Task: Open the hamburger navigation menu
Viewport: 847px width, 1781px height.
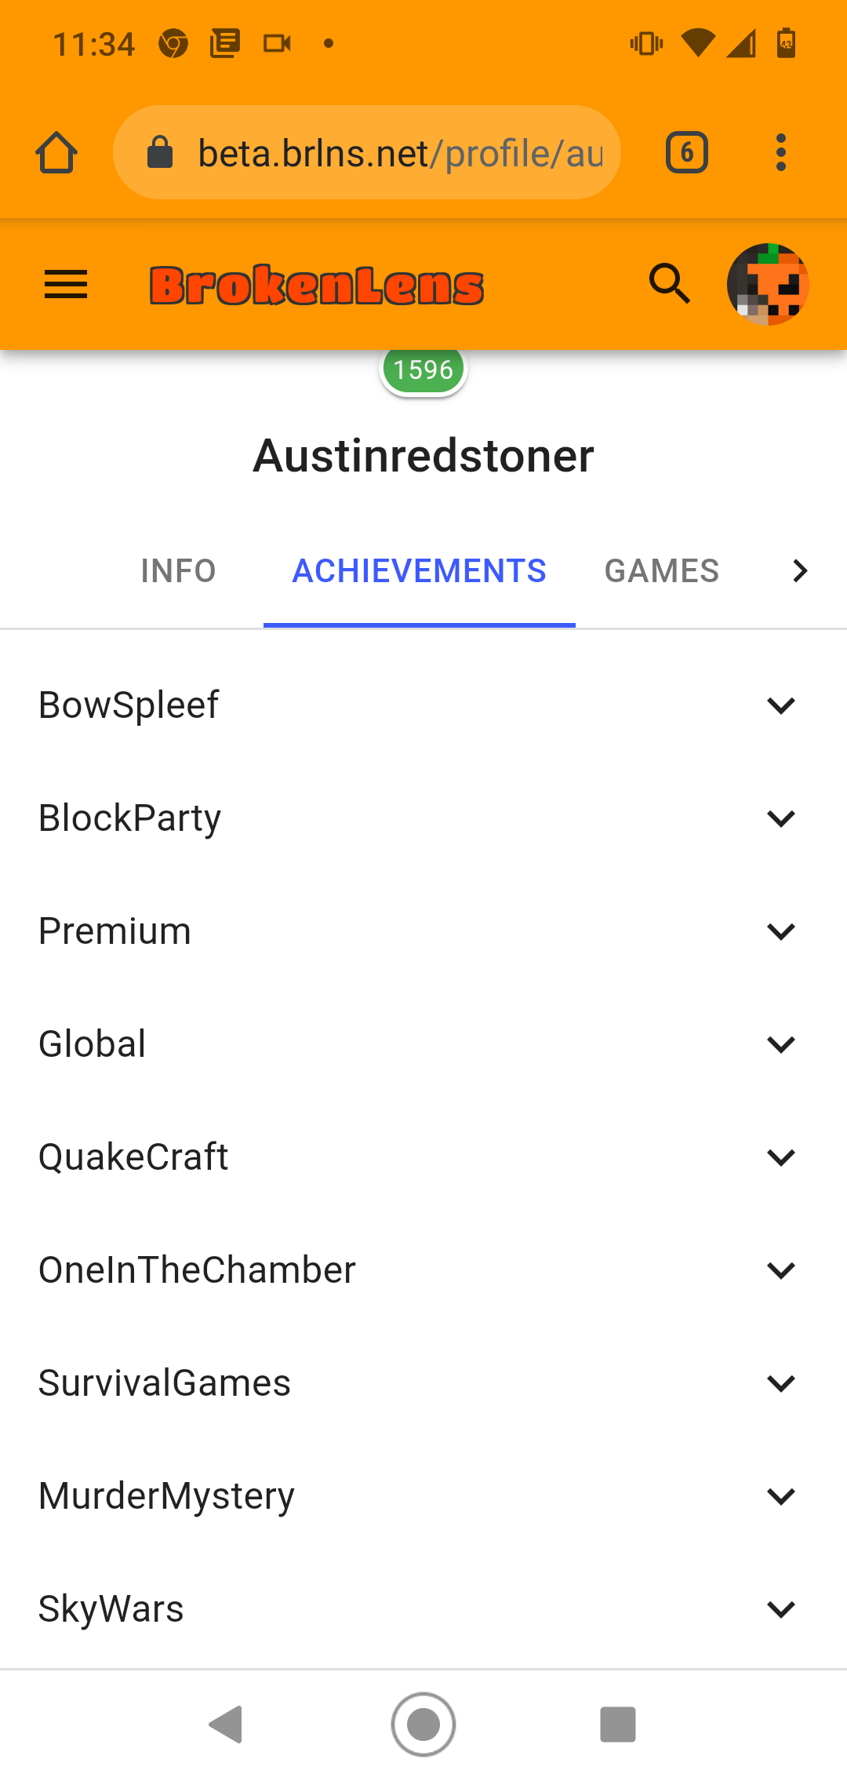Action: (66, 285)
